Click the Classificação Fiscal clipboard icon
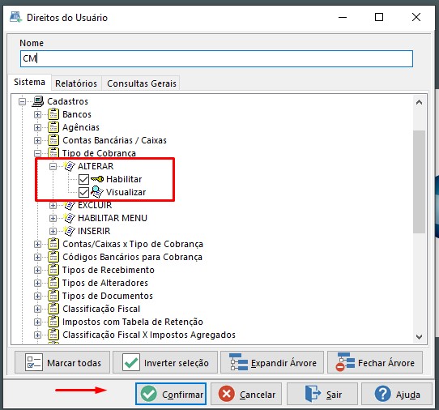The height and width of the screenshot is (410, 439). click(x=53, y=309)
